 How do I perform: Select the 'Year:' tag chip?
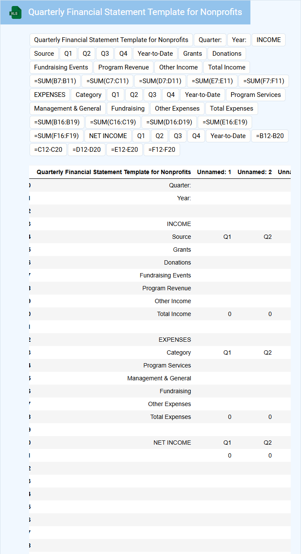coord(239,40)
